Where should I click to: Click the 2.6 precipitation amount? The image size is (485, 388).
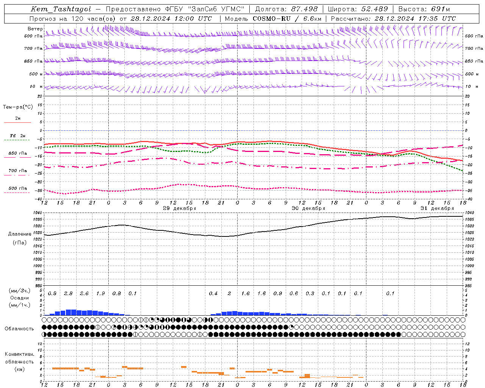click(84, 294)
